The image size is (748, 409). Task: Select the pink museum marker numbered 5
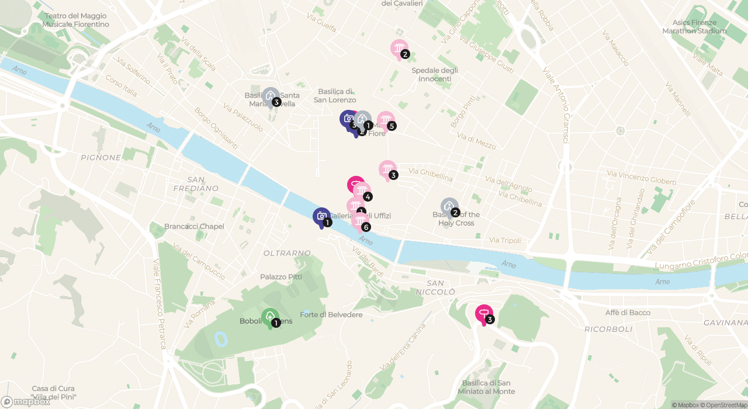[386, 122]
